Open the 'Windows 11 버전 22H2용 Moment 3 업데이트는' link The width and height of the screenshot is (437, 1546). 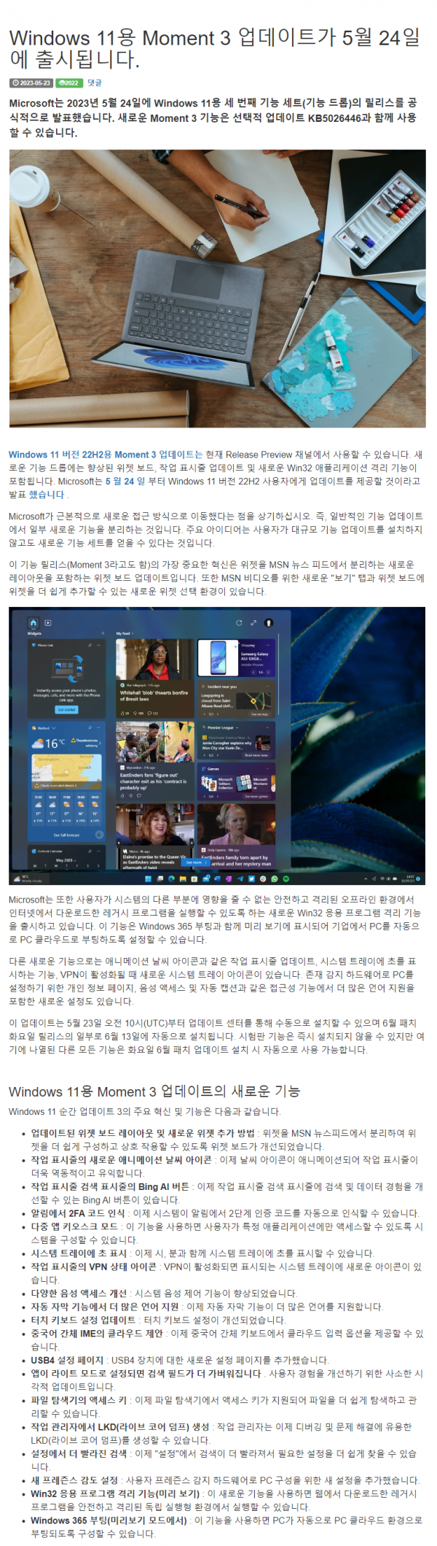pos(106,455)
